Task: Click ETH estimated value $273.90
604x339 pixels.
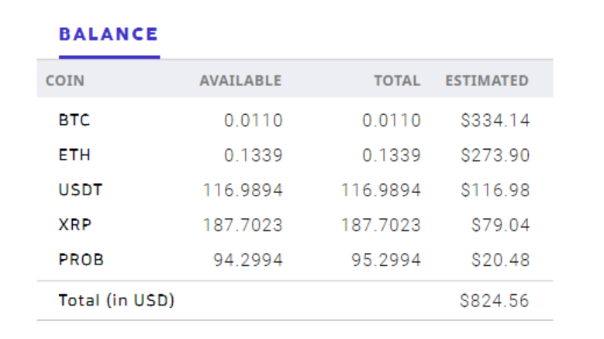Action: pyautogui.click(x=495, y=155)
